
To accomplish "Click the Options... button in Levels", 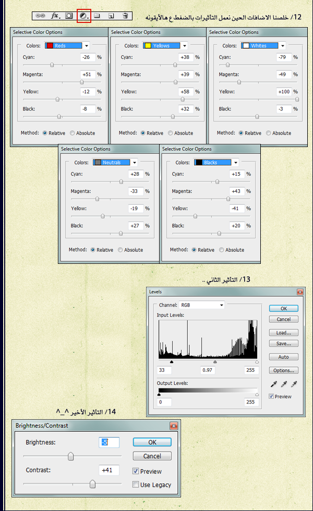I will 284,370.
